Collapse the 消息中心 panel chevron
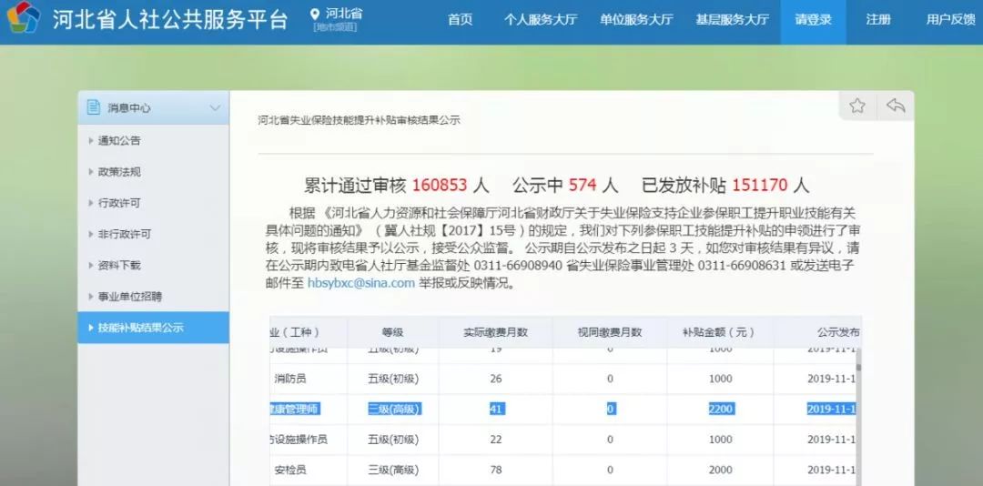Viewport: 983px width, 486px height. [215, 108]
